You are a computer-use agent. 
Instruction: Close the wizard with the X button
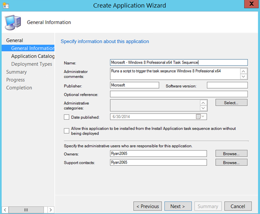click(252, 4)
